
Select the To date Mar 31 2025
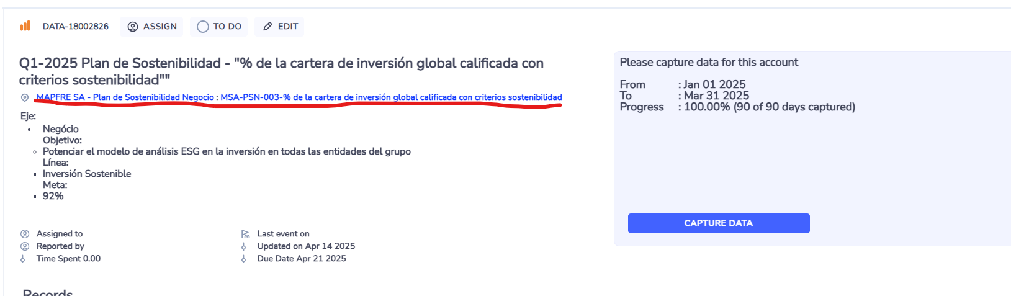[x=716, y=96]
